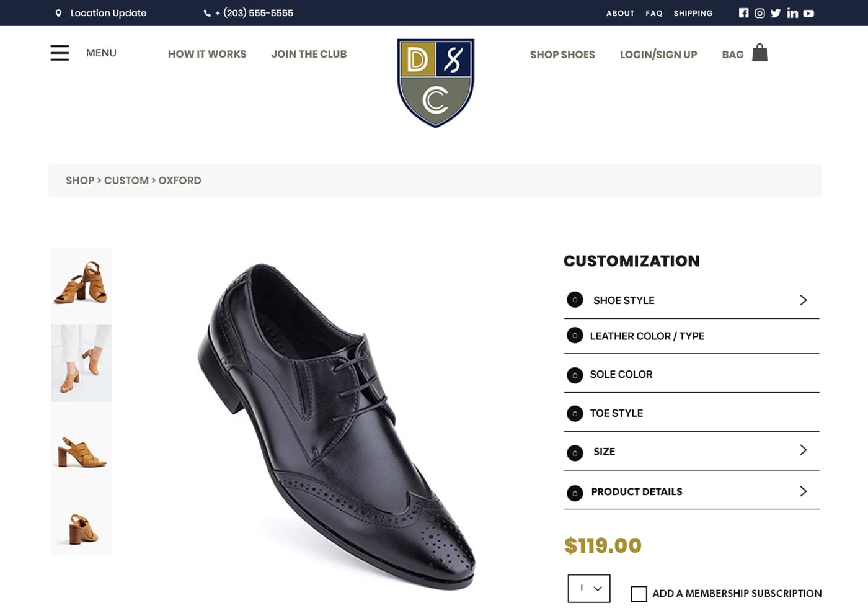Image resolution: width=868 pixels, height=608 pixels.
Task: Click the Instagram icon in the top bar
Action: pos(759,12)
